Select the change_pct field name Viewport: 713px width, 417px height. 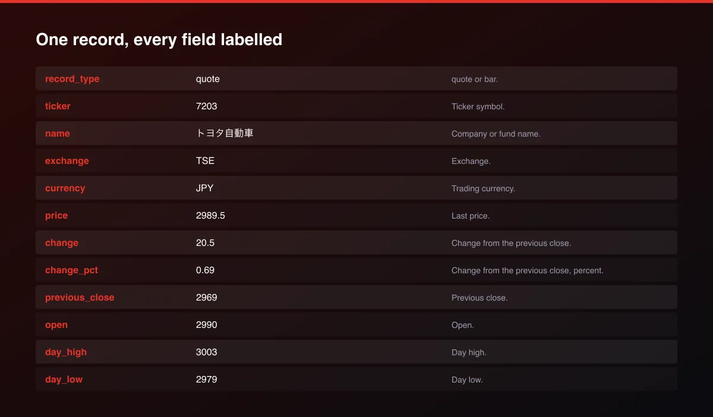click(x=71, y=270)
